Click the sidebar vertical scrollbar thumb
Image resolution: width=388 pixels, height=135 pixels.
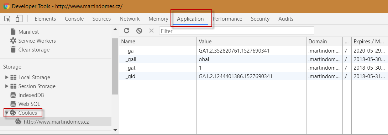pyautogui.click(x=115, y=66)
